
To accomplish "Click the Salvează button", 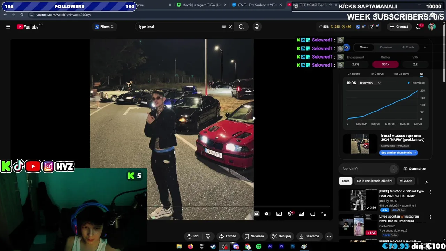I will (254, 236).
